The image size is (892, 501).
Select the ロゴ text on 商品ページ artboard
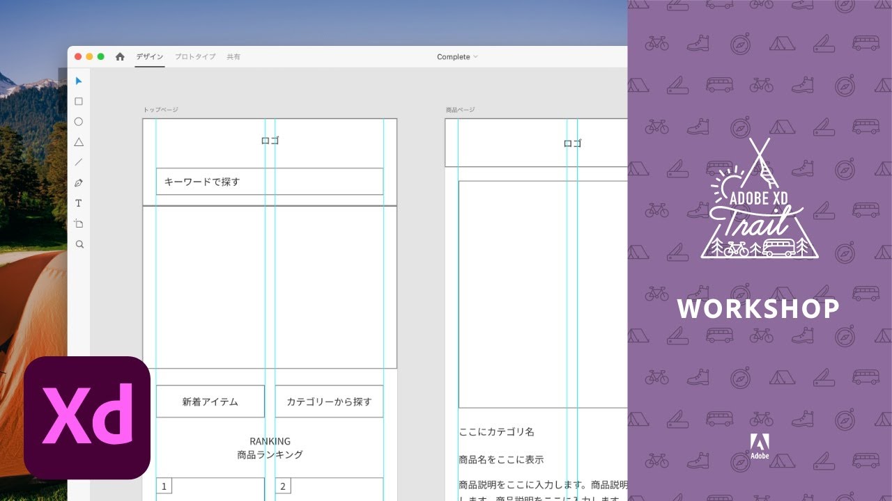click(x=572, y=143)
